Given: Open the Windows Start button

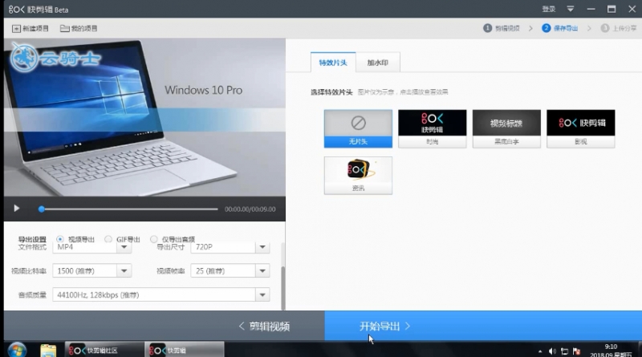Looking at the screenshot, I should pos(17,350).
